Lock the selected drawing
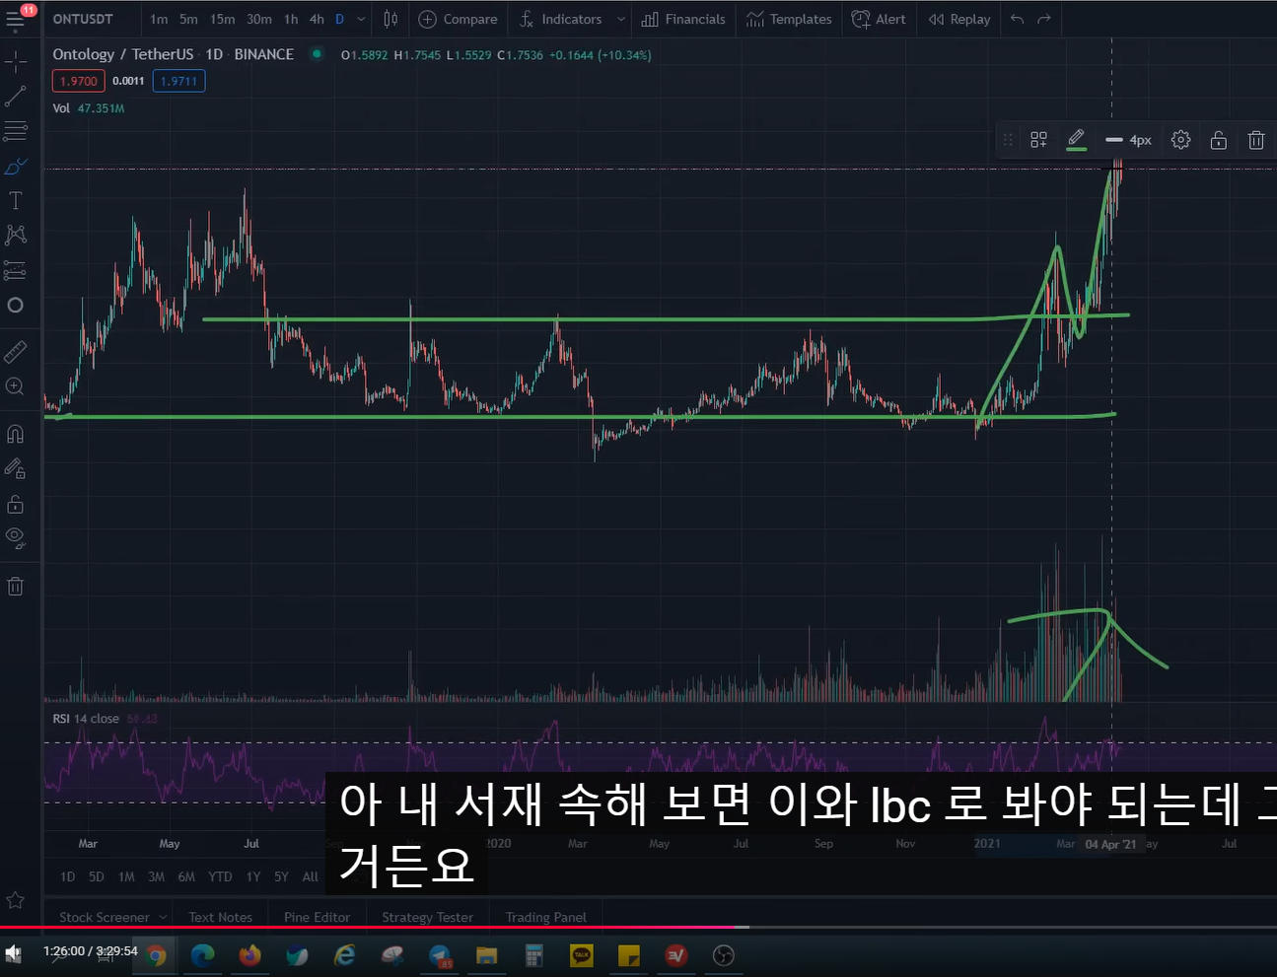The height and width of the screenshot is (977, 1277). pyautogui.click(x=1219, y=140)
